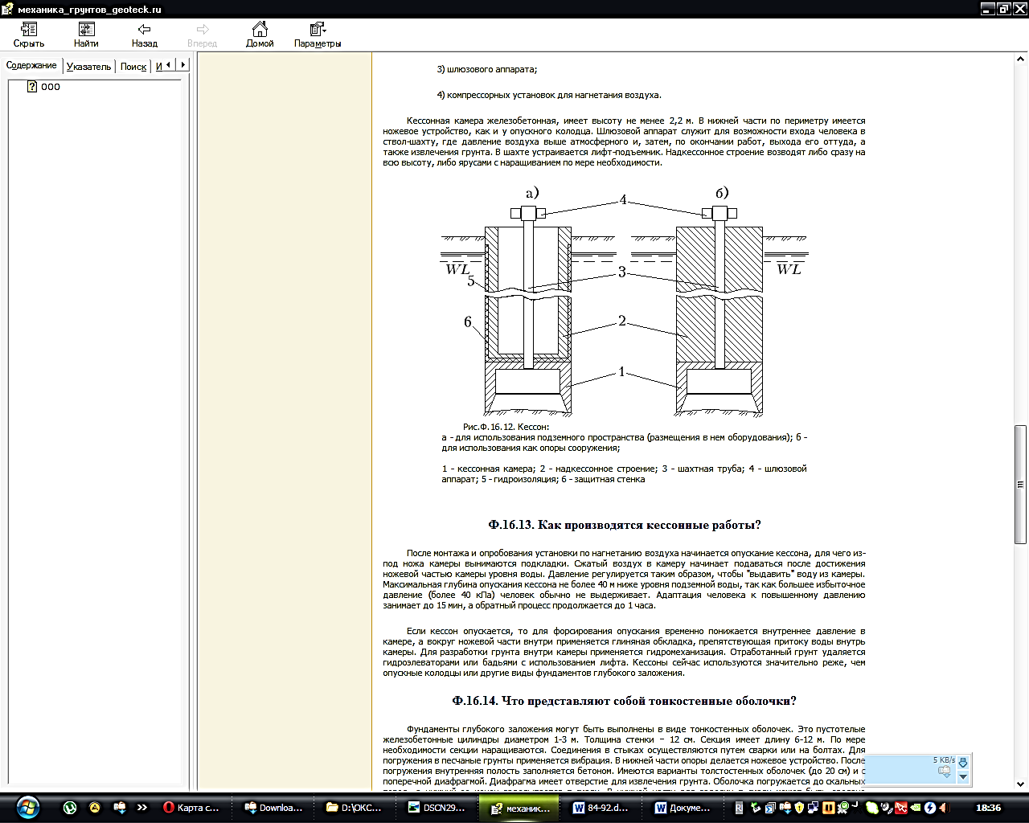Screen dimensions: 1029x823
Task: Click the uTorrent quick launch icon
Action: pos(70,808)
